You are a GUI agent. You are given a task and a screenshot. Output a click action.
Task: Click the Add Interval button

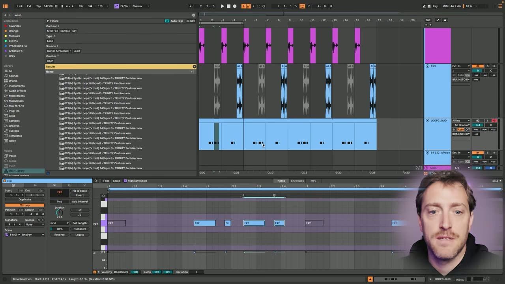[x=80, y=202]
